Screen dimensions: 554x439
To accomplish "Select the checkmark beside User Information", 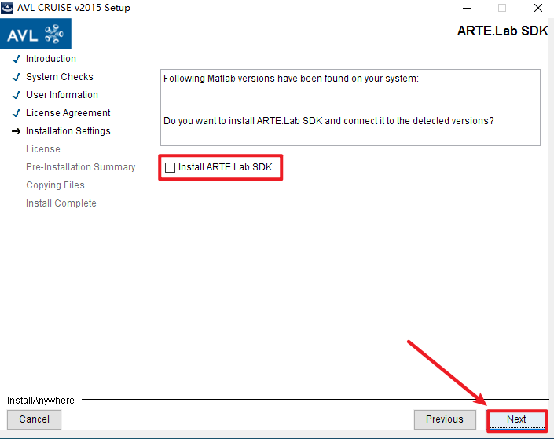I will 16,95.
